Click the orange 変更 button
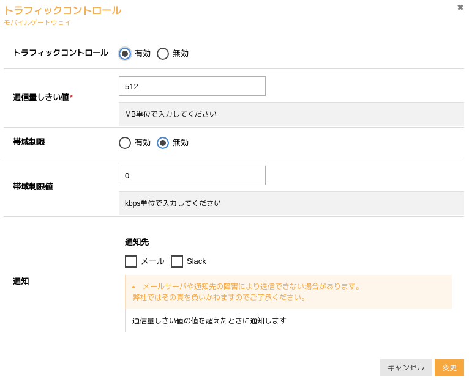Screen dimensions: 469x380 pos(449,367)
